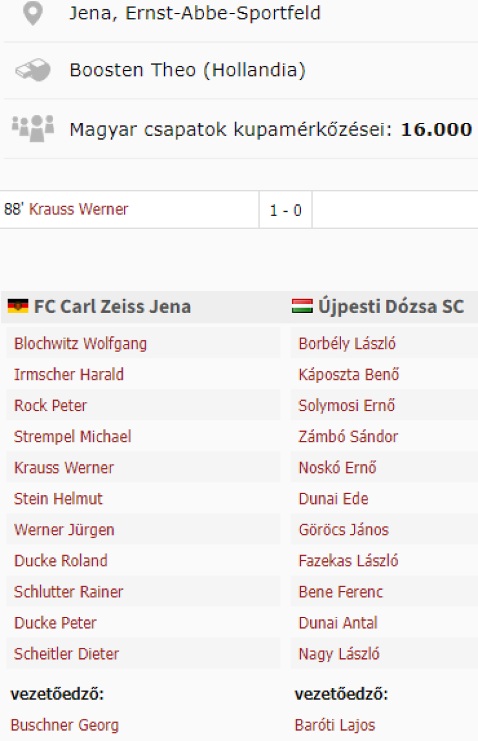Click the location pin icon
The image size is (478, 741).
[x=33, y=14]
